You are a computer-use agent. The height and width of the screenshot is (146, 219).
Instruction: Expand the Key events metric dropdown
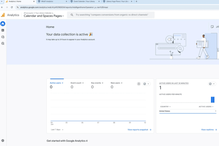(97, 83)
